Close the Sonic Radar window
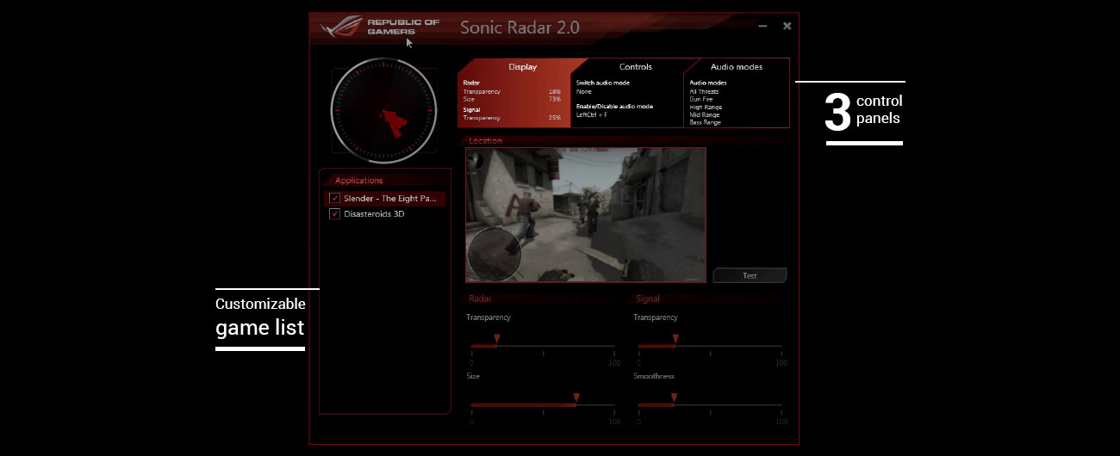The width and height of the screenshot is (1120, 456). point(787,27)
